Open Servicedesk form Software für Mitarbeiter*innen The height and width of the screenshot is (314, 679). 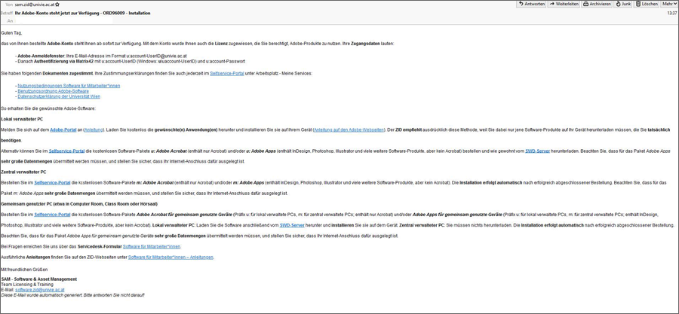[x=152, y=246]
